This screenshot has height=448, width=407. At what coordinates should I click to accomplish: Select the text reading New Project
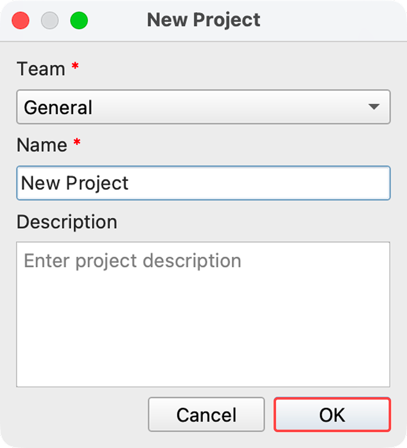coord(75,183)
